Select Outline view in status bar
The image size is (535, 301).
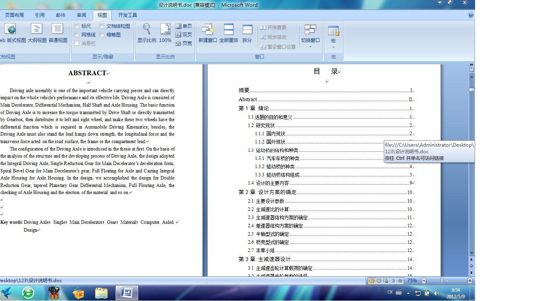393,281
